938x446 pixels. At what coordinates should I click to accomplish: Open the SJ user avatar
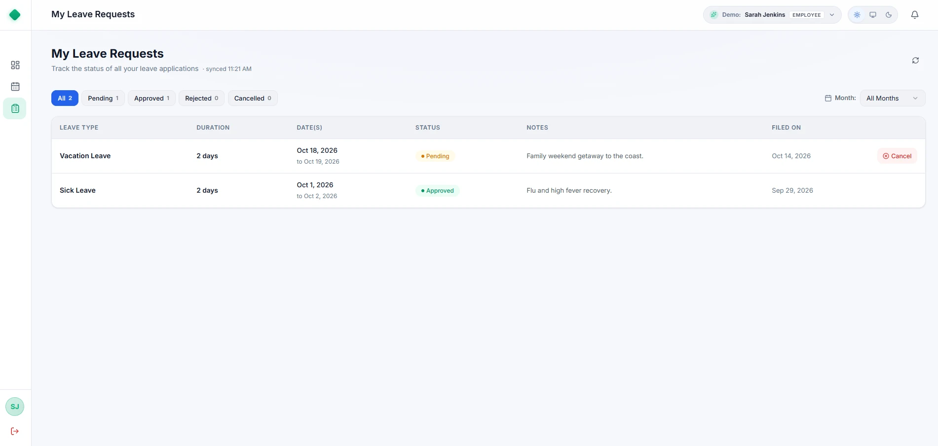[x=15, y=407]
